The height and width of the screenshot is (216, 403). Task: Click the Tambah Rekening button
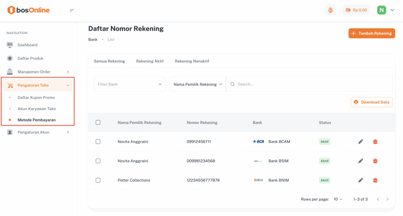click(x=372, y=33)
